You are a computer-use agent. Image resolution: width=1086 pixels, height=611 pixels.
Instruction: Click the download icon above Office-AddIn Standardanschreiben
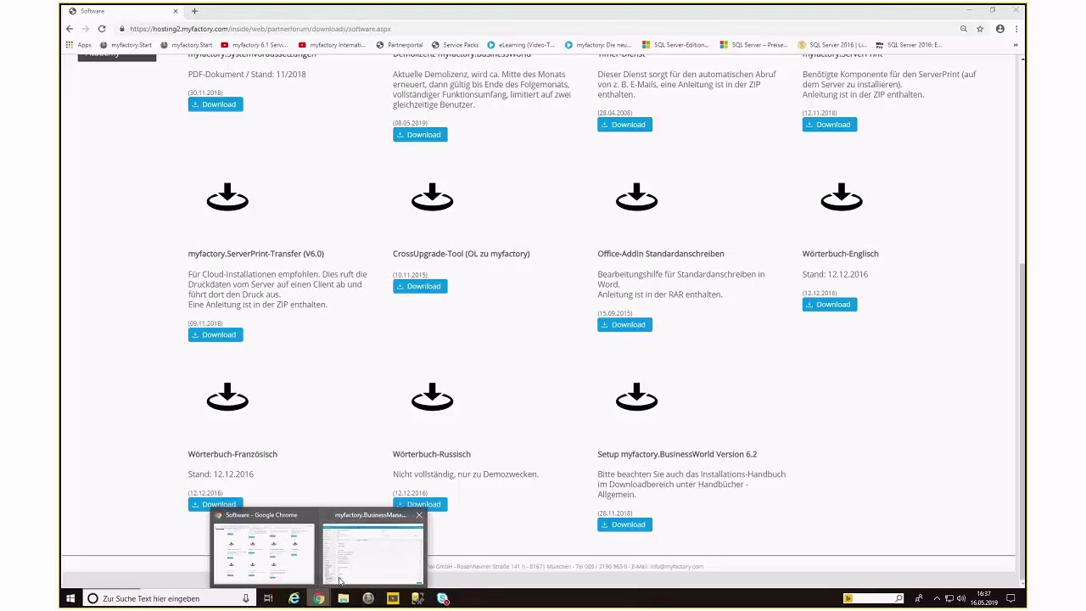pos(636,197)
